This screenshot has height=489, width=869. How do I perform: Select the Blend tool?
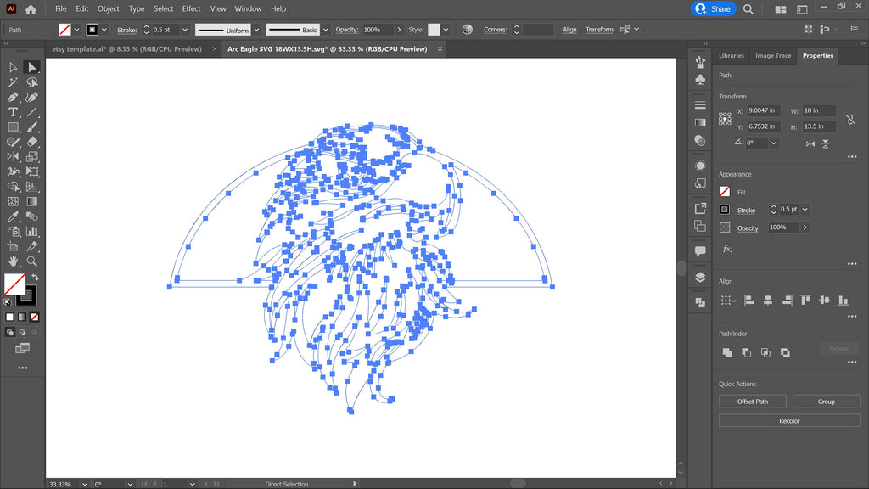tap(31, 216)
